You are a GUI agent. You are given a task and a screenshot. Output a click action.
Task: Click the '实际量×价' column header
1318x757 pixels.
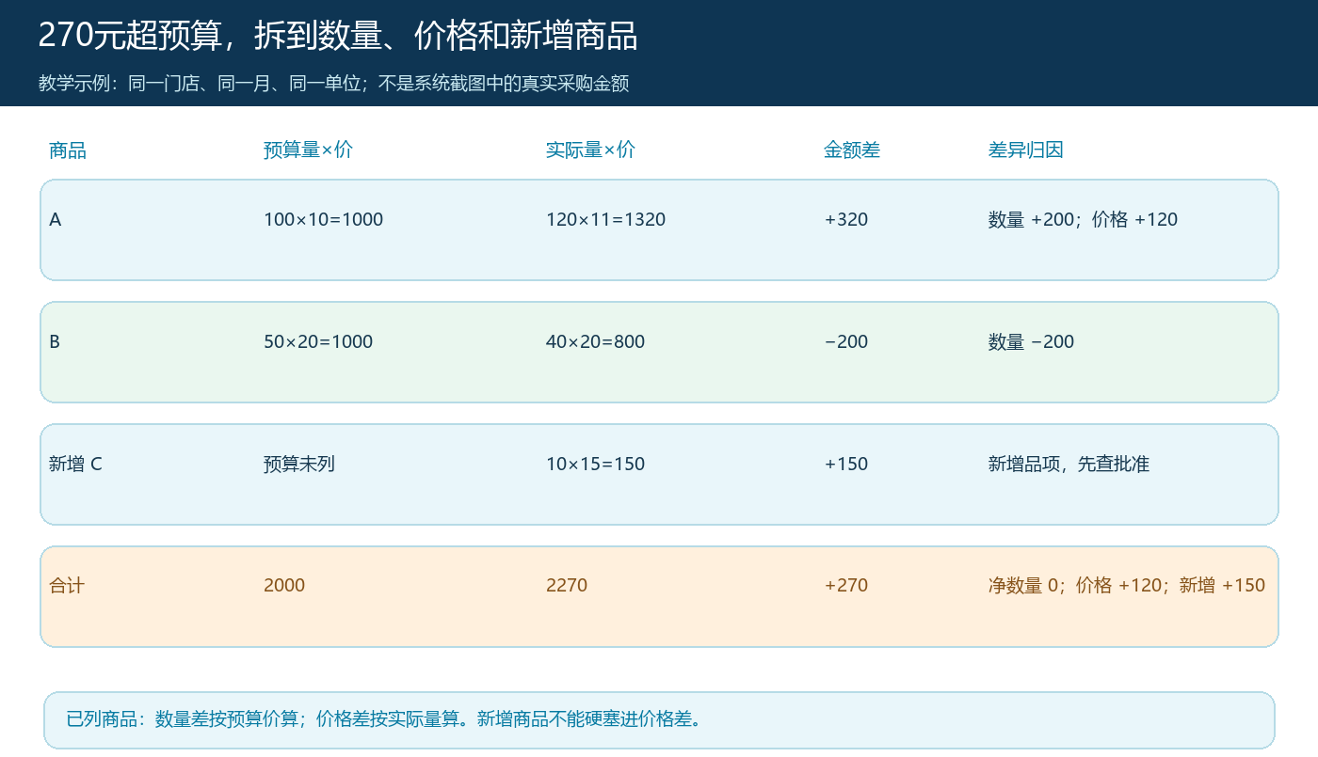[x=590, y=150]
